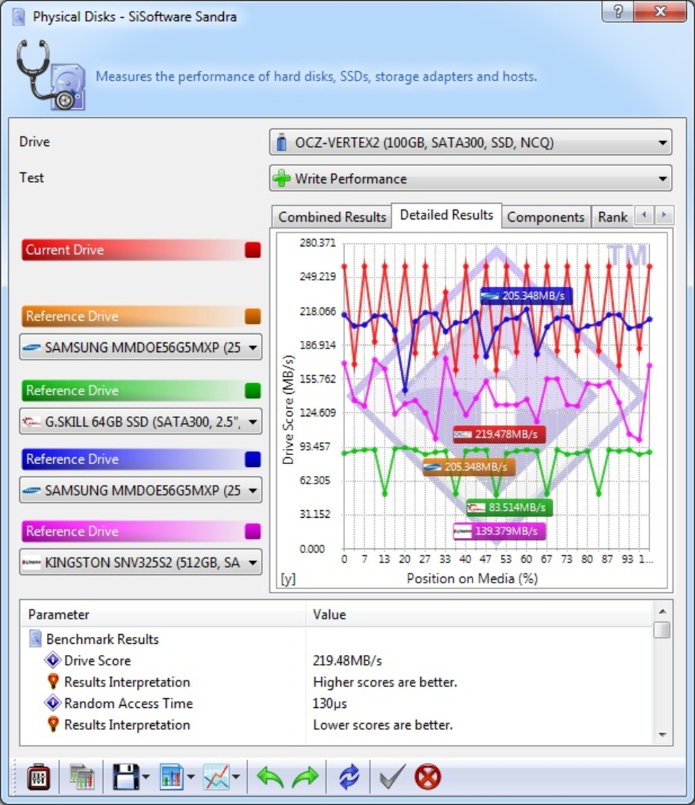Open the save icon dropdown arrow
Viewport: 695px width, 805px height.
[x=146, y=777]
